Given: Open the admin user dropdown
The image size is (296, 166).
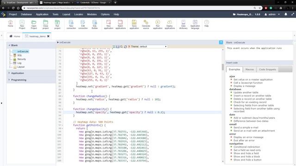Looking at the screenshot, I should pos(272,14).
